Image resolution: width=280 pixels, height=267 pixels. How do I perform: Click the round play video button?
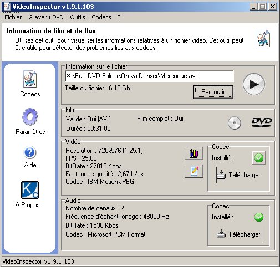254,84
